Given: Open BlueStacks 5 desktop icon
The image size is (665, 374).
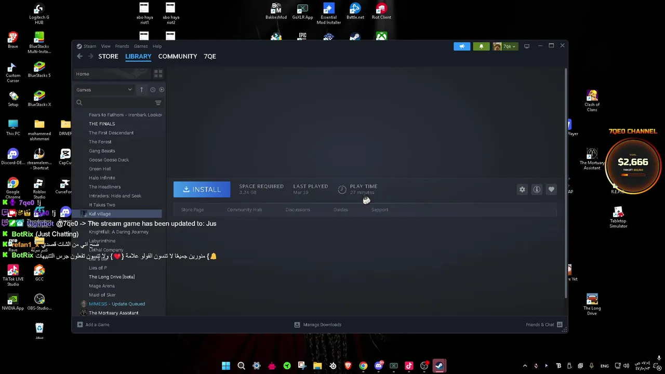Looking at the screenshot, I should tap(39, 70).
